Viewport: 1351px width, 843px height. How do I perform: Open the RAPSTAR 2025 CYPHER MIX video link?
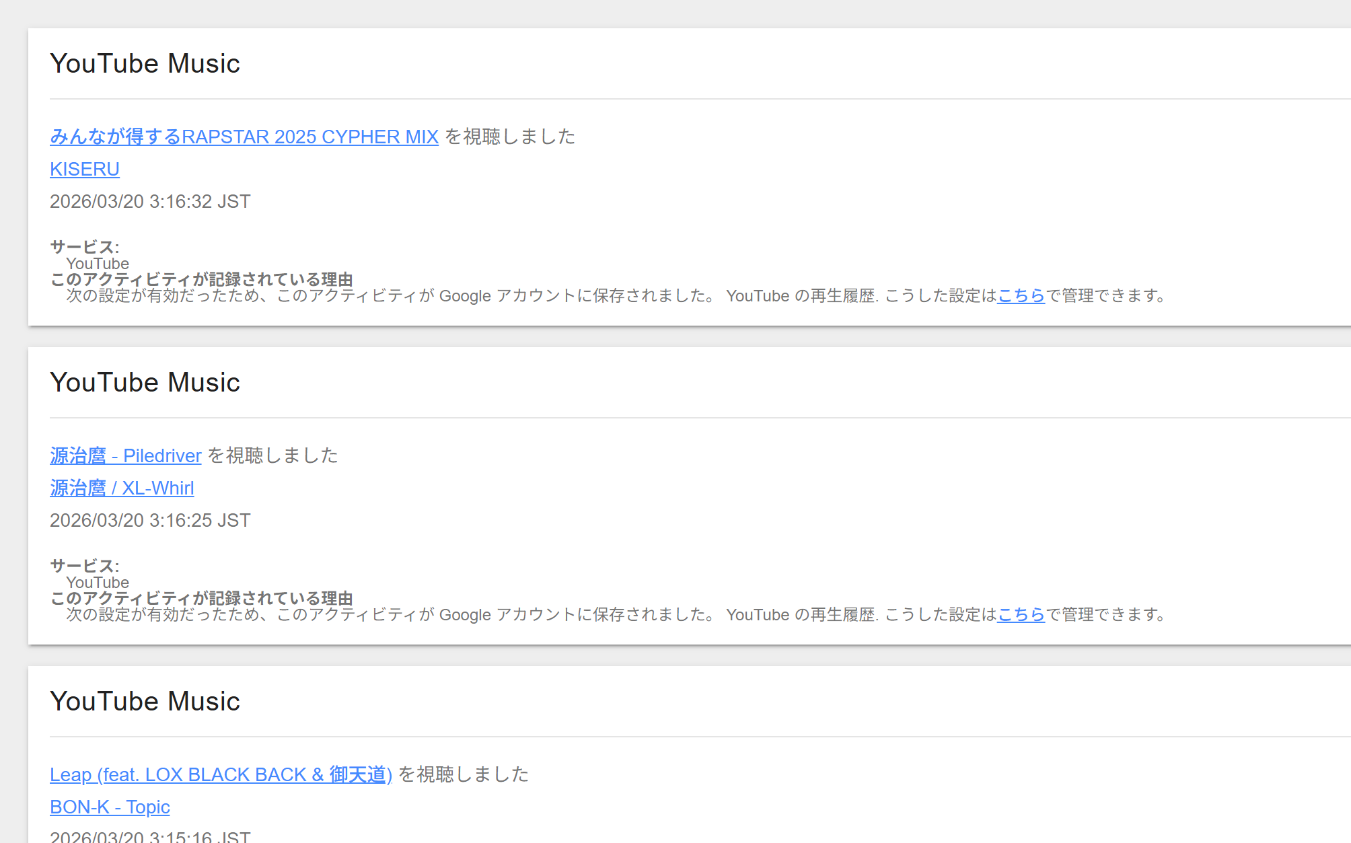coord(244,137)
